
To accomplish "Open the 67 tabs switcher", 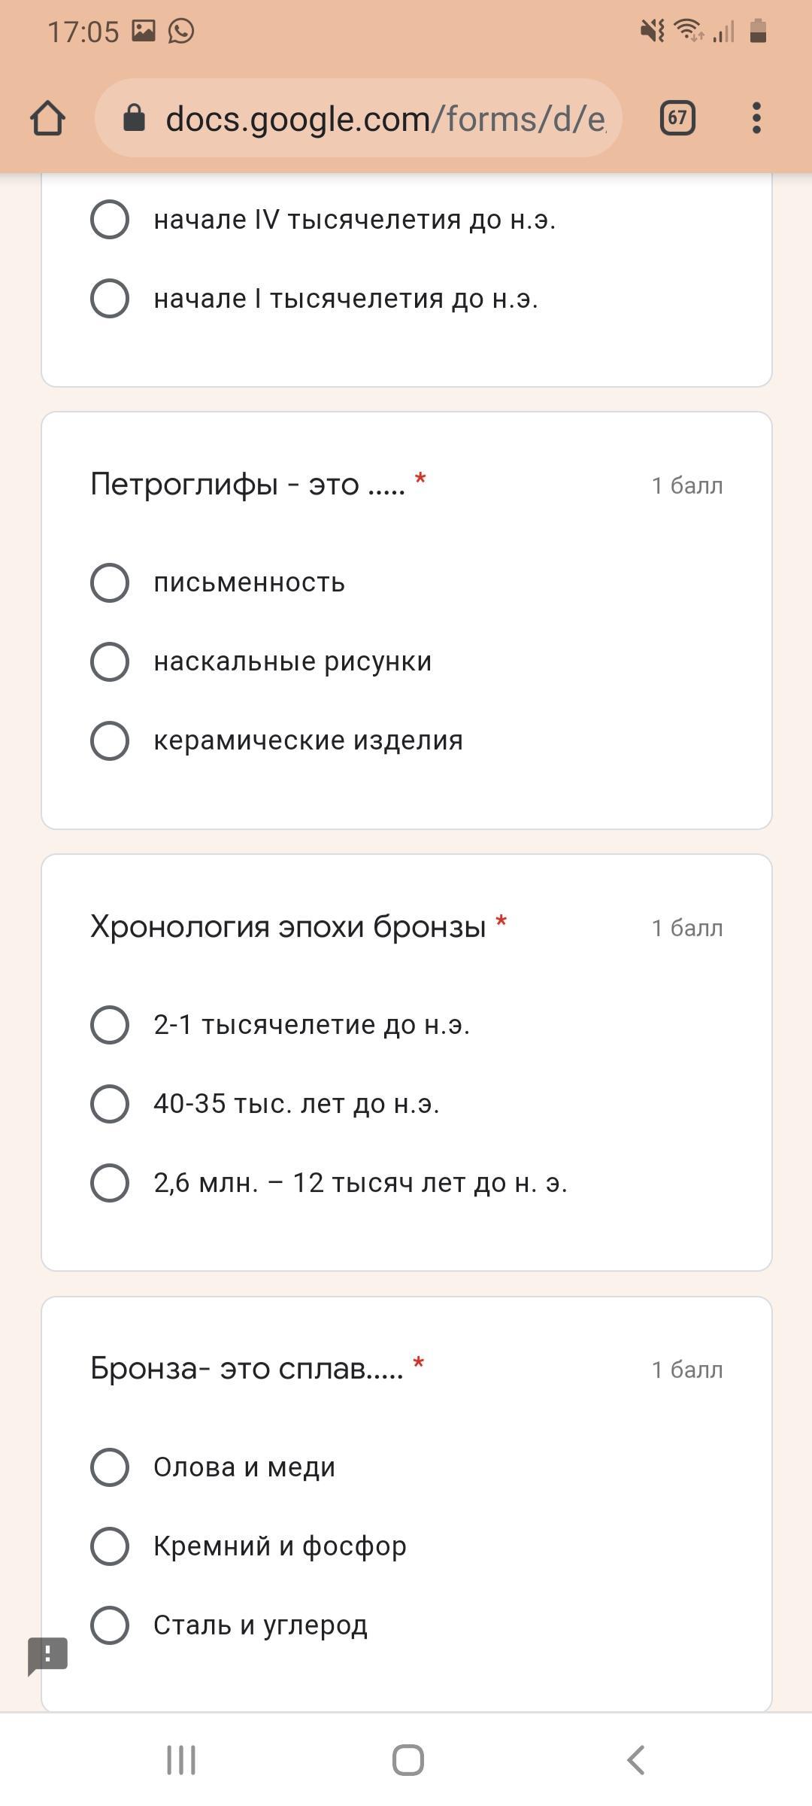I will point(677,118).
